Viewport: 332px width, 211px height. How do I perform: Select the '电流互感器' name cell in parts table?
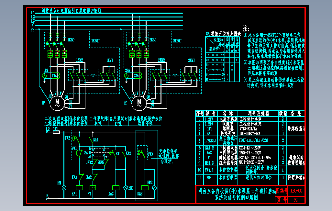coord(228,119)
